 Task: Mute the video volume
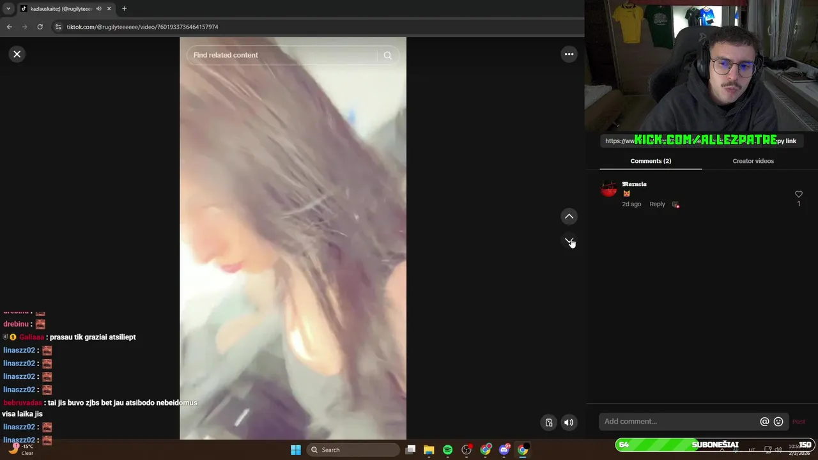(x=568, y=422)
